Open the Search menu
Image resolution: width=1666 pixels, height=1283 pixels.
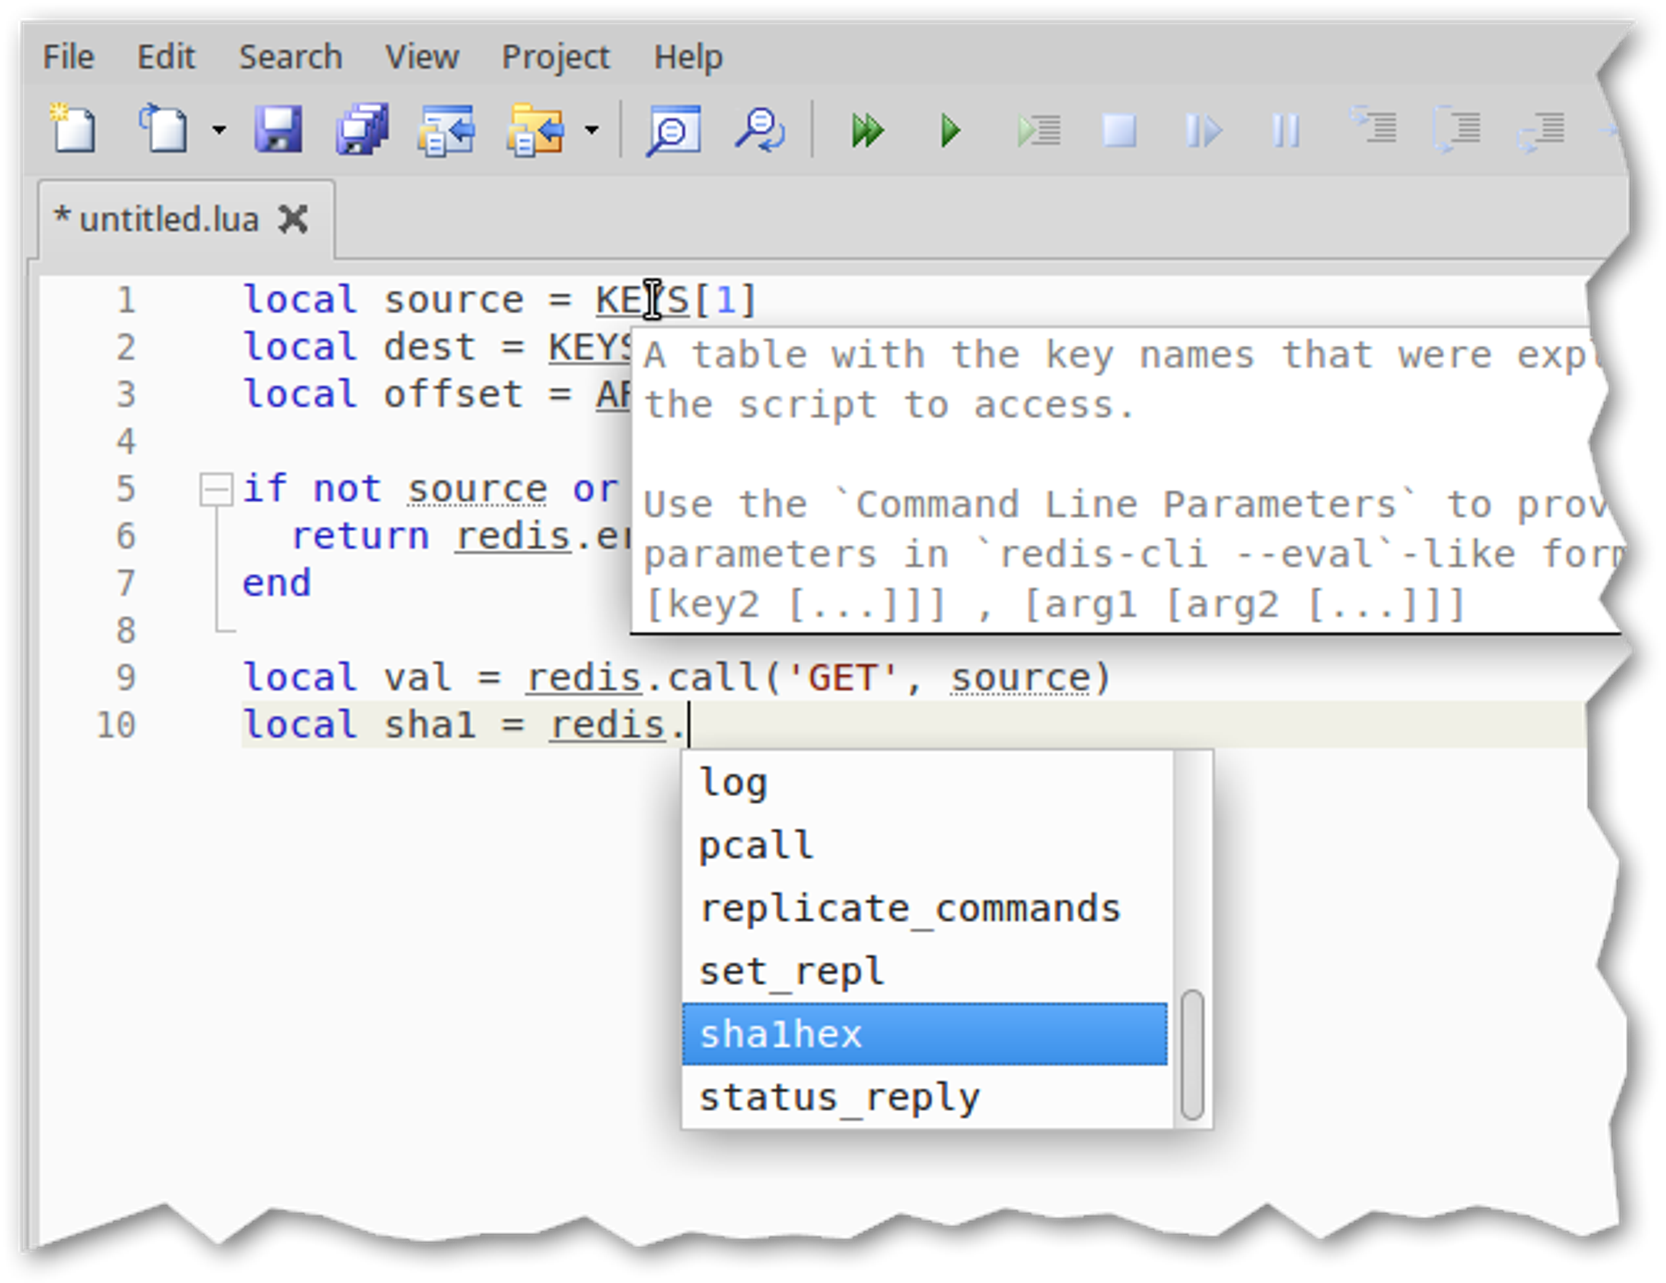[291, 57]
